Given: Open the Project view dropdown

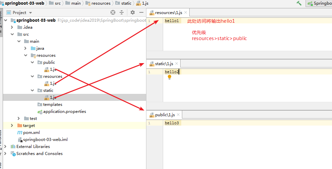Looking at the screenshot, I should [30, 13].
